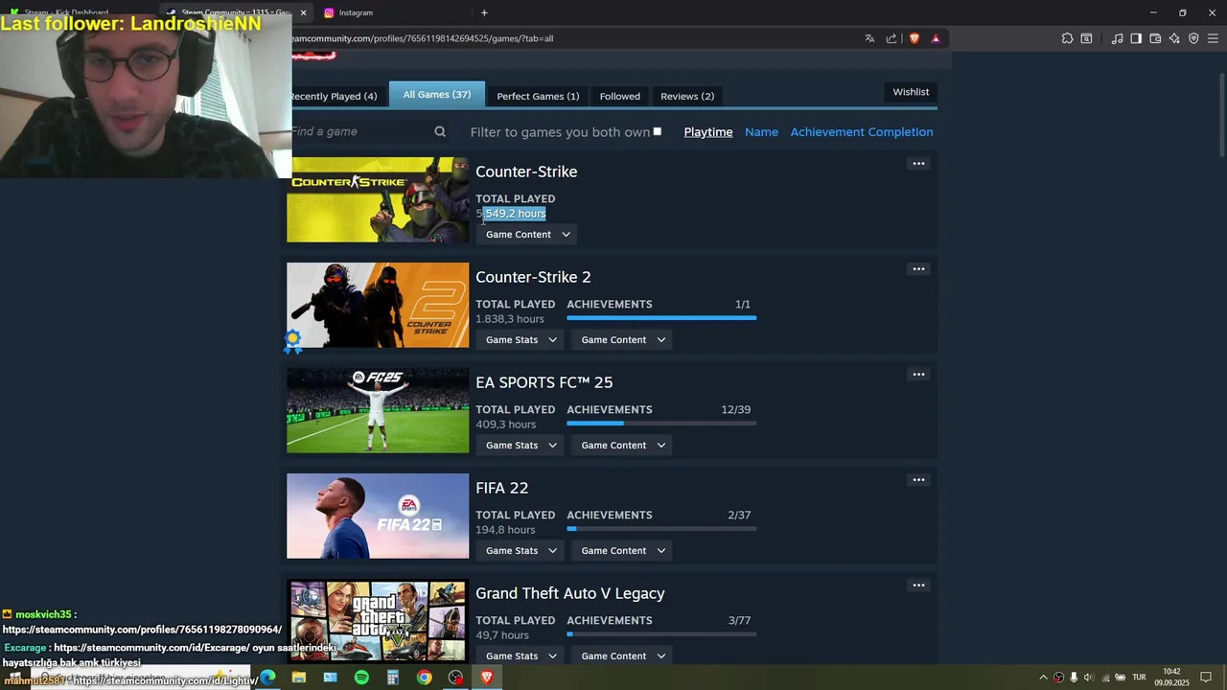The width and height of the screenshot is (1227, 690).
Task: Open the Reviews (2) tab
Action: (x=687, y=96)
